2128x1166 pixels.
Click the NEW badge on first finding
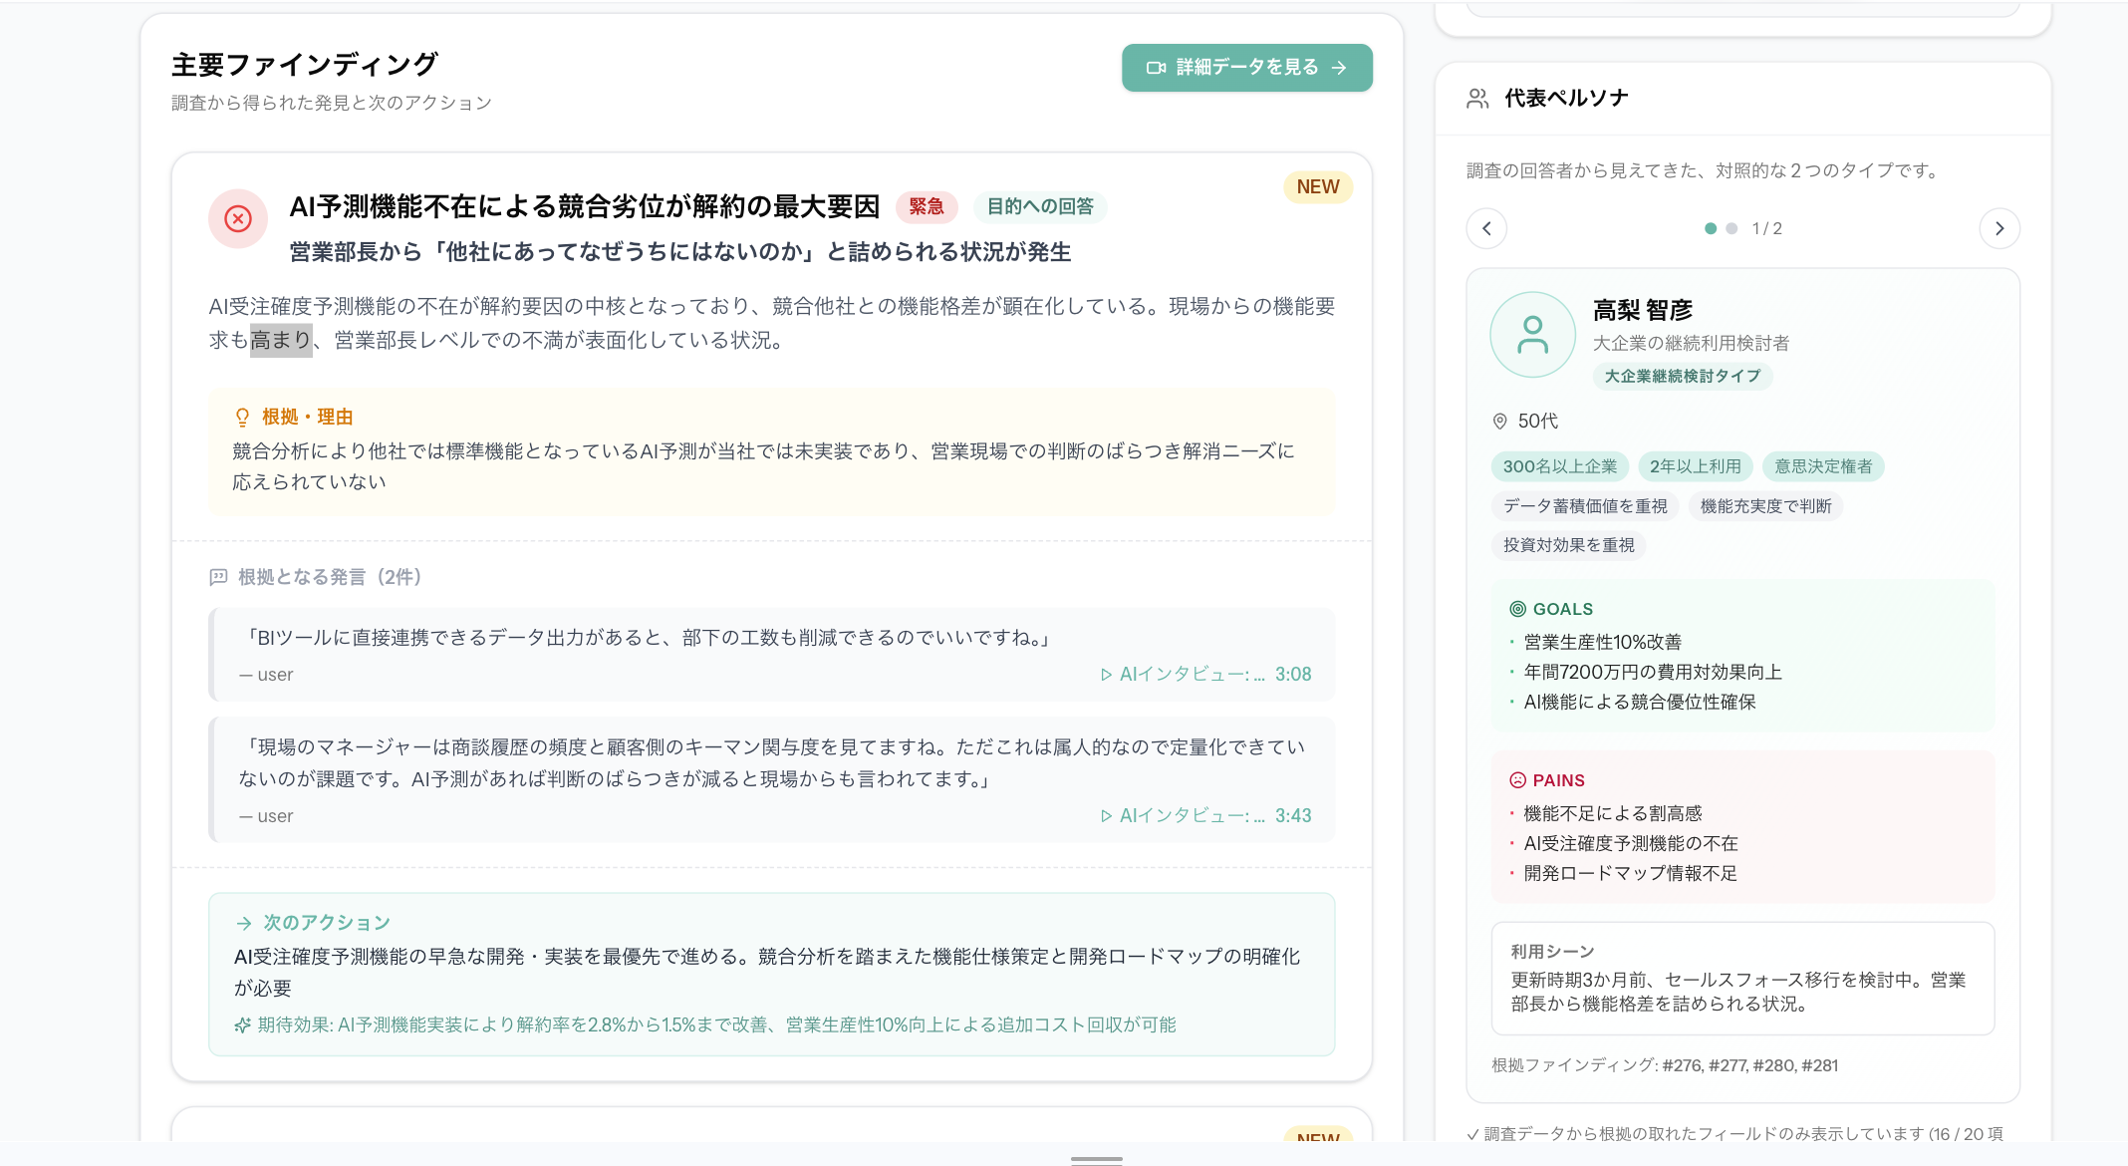(x=1318, y=187)
